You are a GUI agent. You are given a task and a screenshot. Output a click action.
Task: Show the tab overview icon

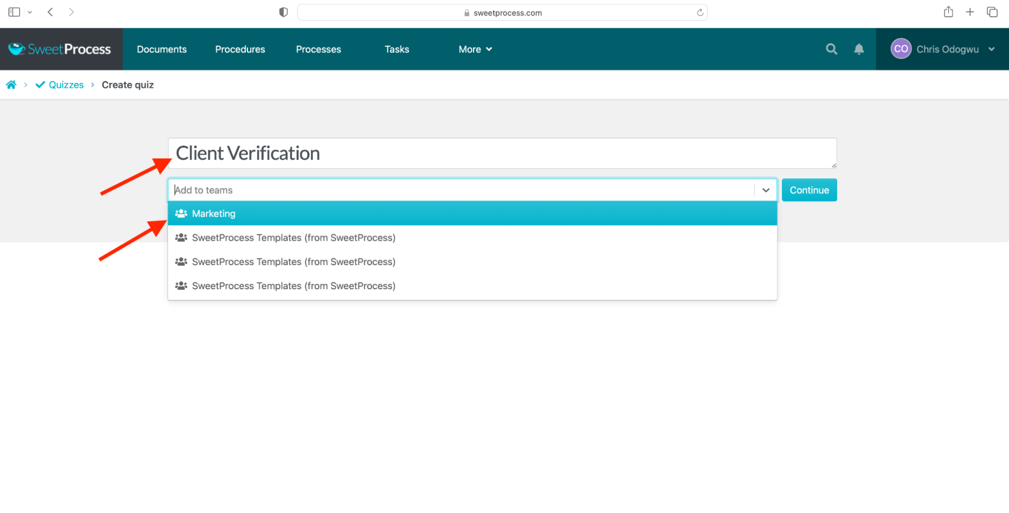992,12
